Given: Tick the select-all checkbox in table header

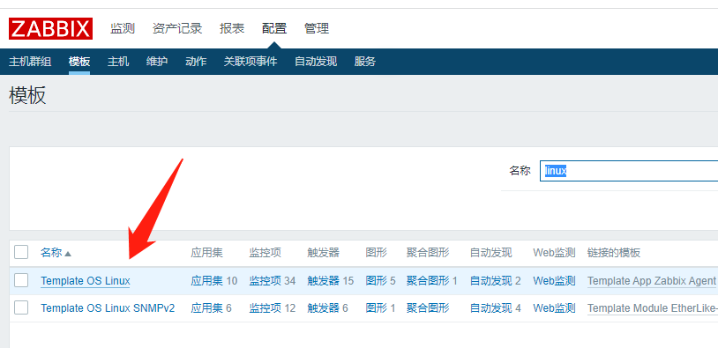Looking at the screenshot, I should point(21,253).
